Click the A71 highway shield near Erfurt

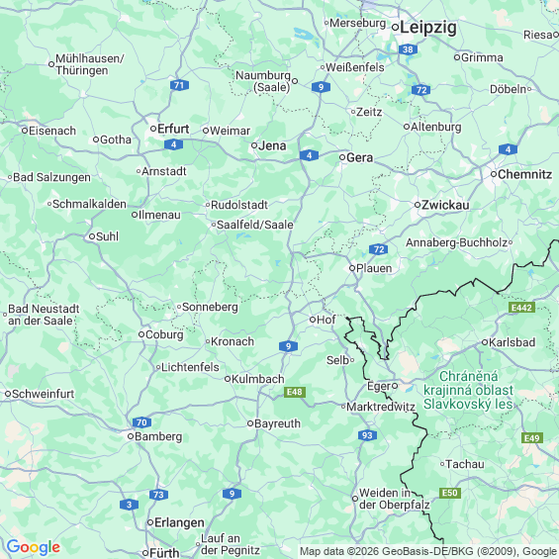(179, 85)
